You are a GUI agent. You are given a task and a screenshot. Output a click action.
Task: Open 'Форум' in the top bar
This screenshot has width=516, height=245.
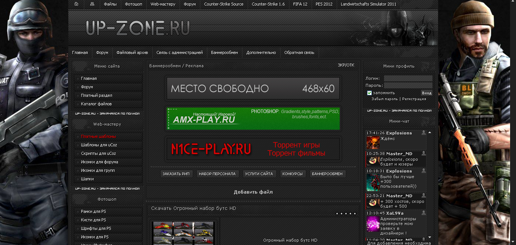coord(190,4)
